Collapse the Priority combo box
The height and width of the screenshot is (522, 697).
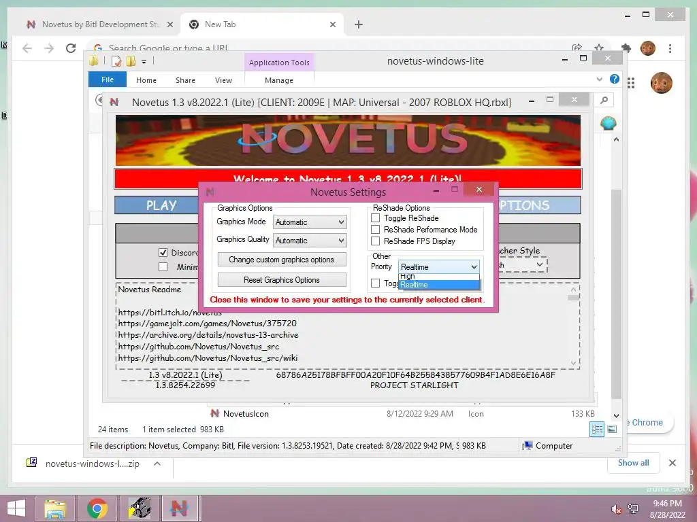(474, 266)
